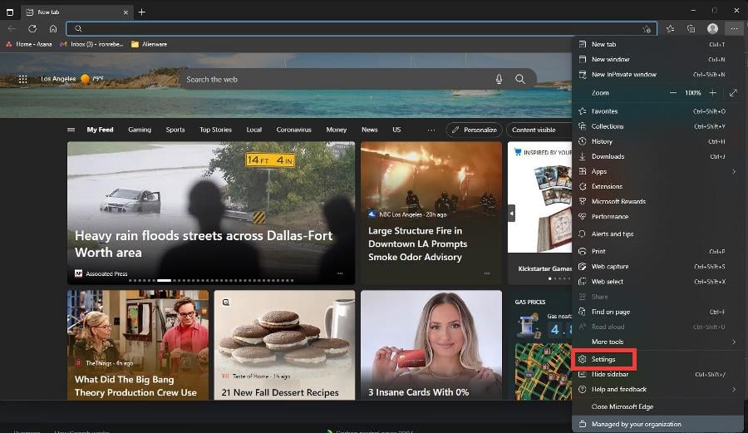
Task: Open Los Angeles weather widget
Action: click(x=72, y=79)
